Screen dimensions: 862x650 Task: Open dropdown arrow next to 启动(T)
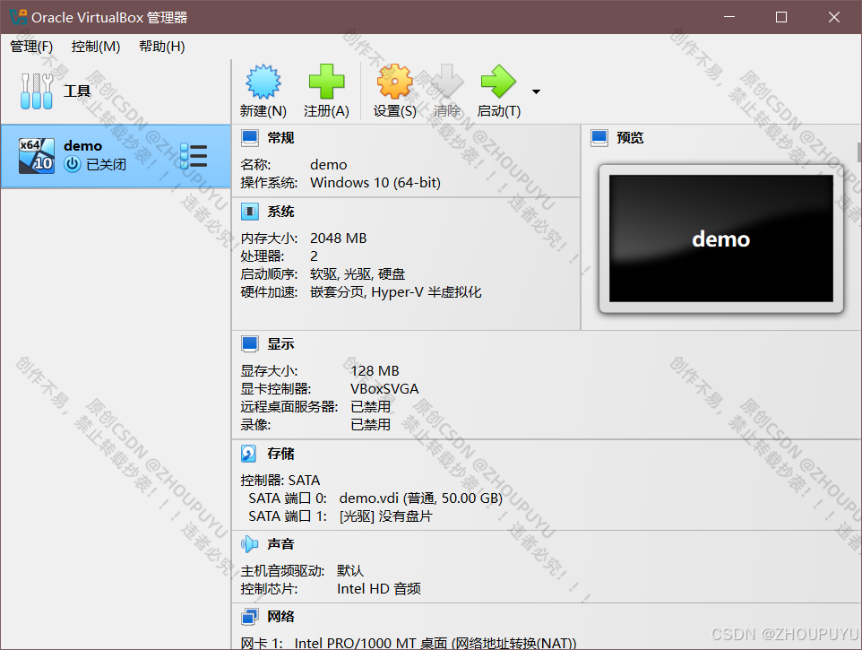coord(536,91)
